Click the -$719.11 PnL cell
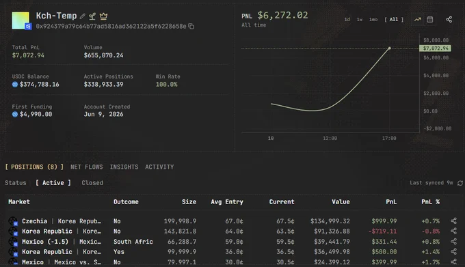 (382, 231)
